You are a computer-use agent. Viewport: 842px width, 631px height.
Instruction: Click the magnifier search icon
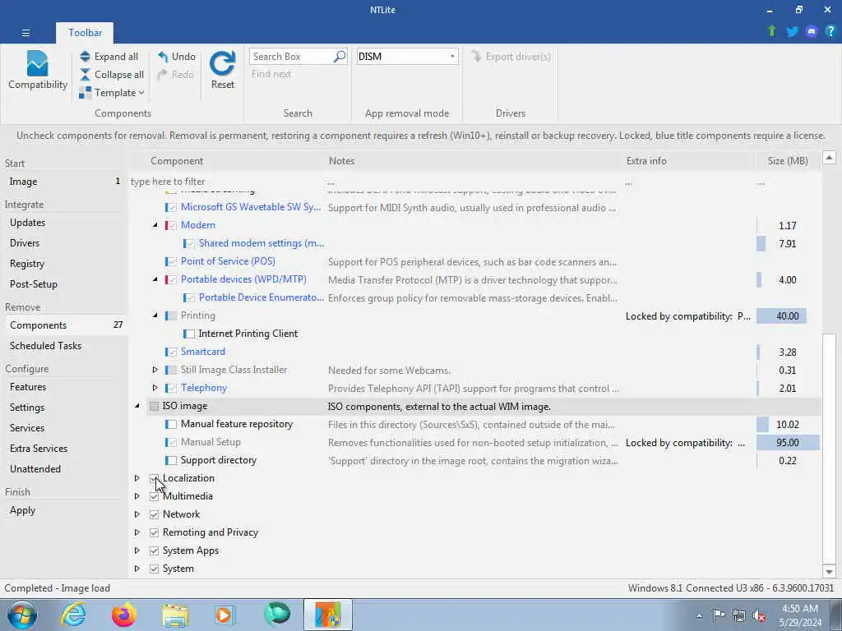click(x=340, y=57)
